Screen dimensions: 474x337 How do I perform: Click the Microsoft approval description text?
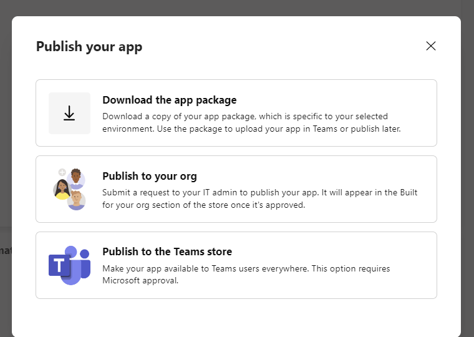click(246, 275)
